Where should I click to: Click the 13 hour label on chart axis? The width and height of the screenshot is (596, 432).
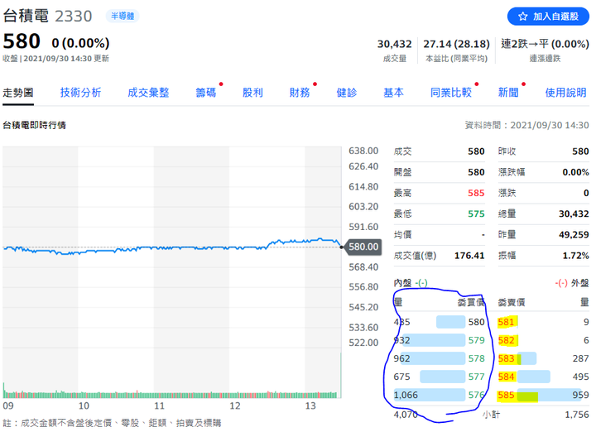pyautogui.click(x=310, y=406)
